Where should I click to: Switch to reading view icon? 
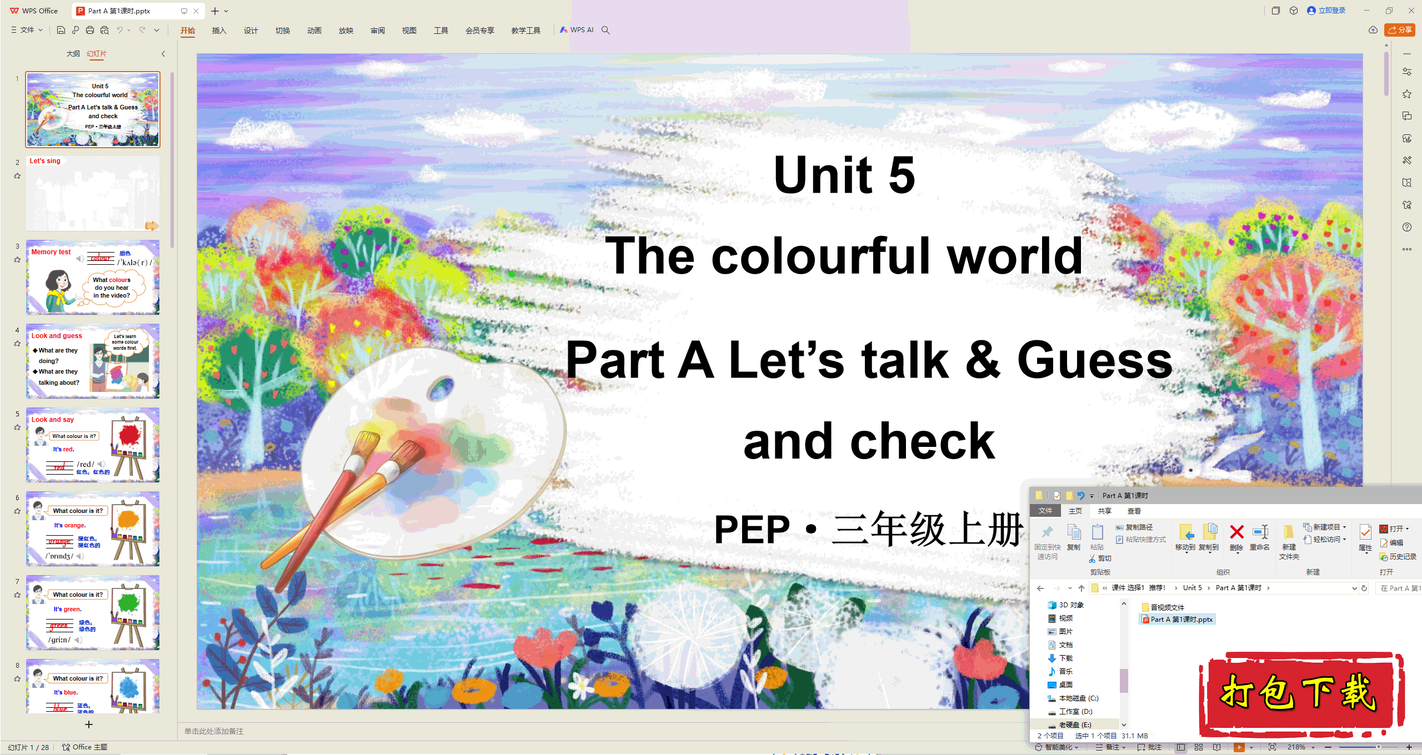pos(1217,747)
